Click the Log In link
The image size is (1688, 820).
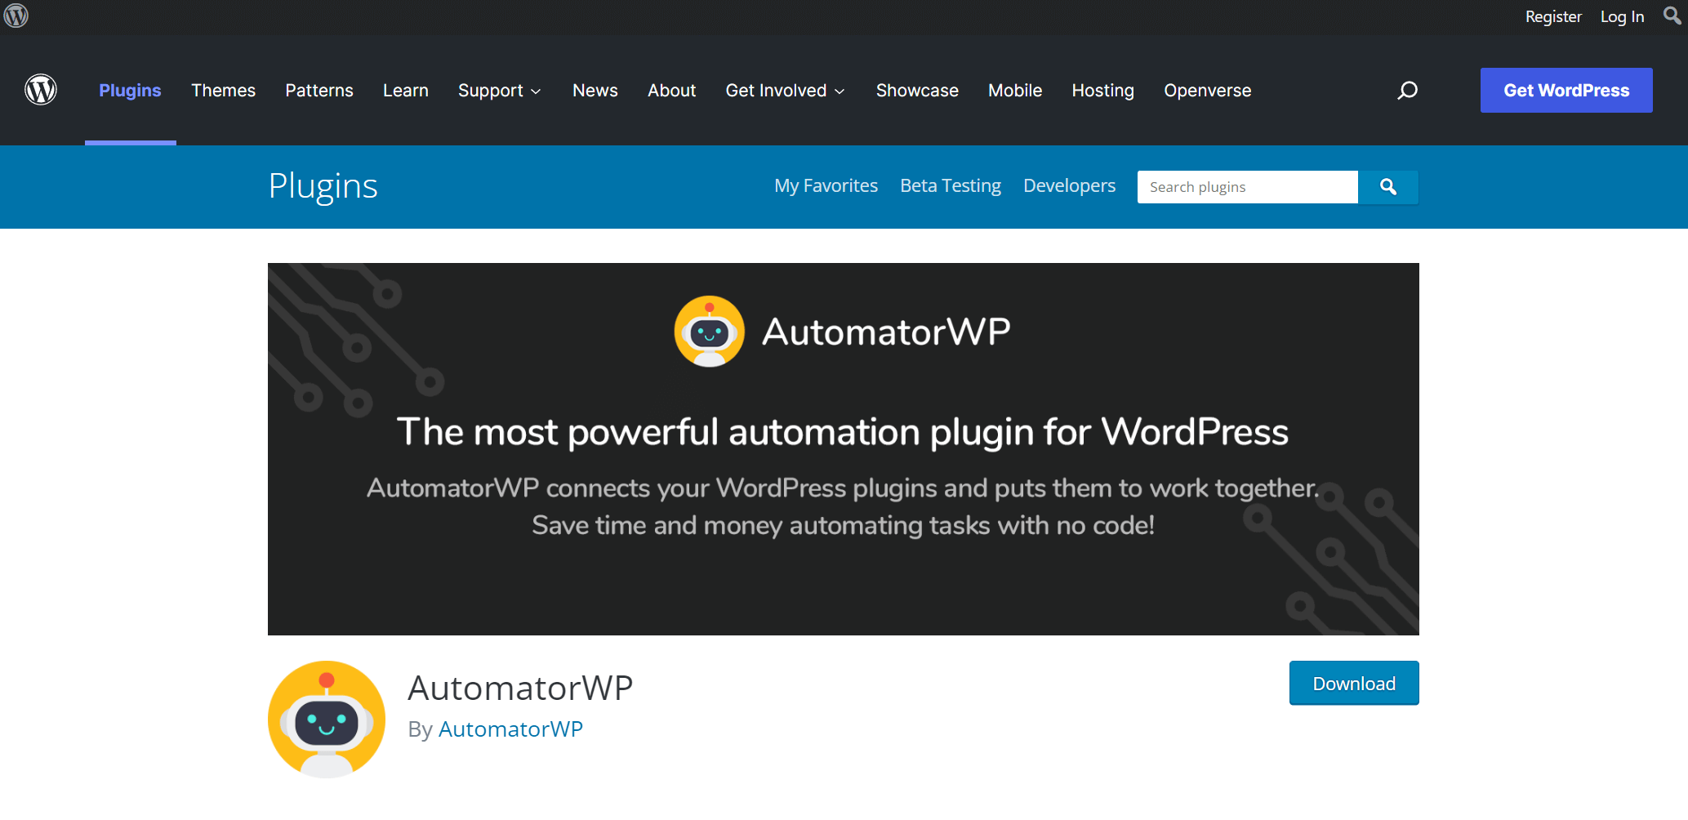[x=1622, y=16]
